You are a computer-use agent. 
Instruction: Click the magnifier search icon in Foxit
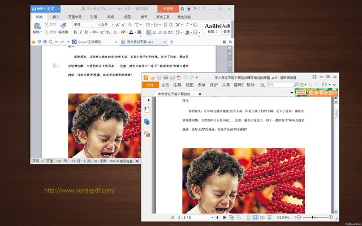tap(295, 85)
